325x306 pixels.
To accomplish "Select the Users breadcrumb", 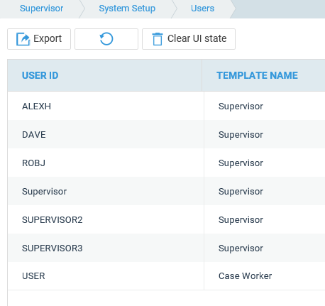I will (202, 9).
